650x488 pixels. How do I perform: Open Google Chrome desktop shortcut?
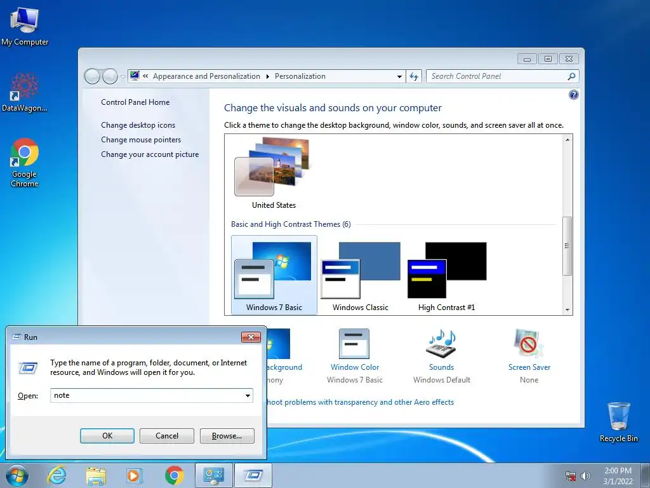25,162
